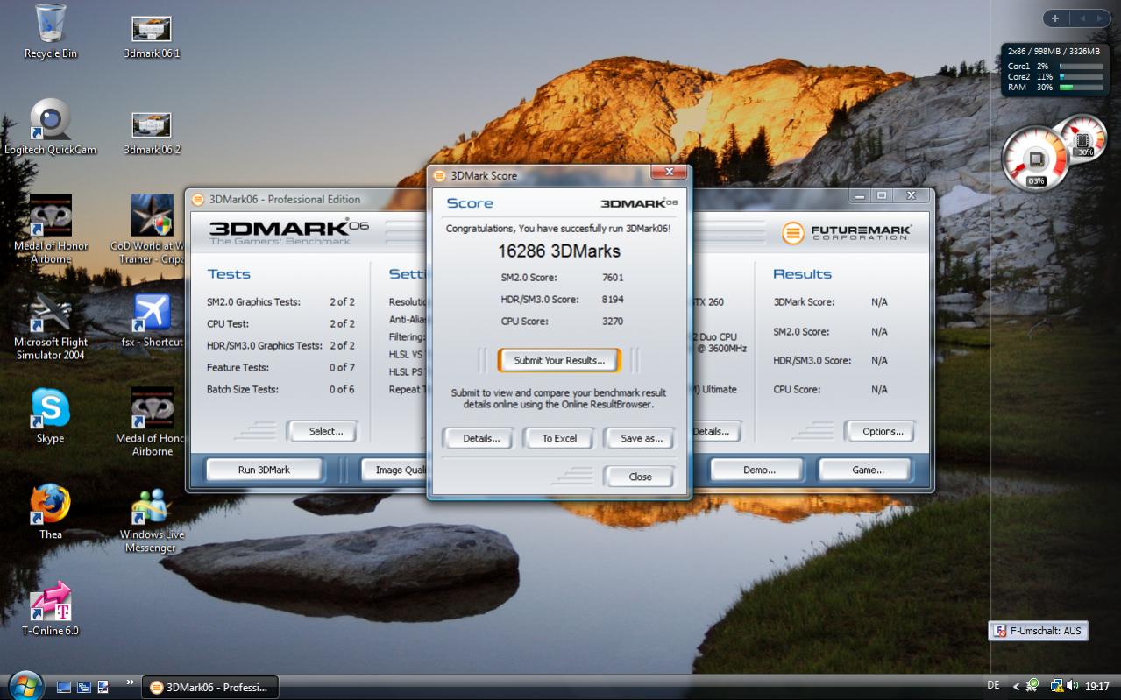
Task: Maximize the 3DMark06 main window
Action: click(x=882, y=195)
